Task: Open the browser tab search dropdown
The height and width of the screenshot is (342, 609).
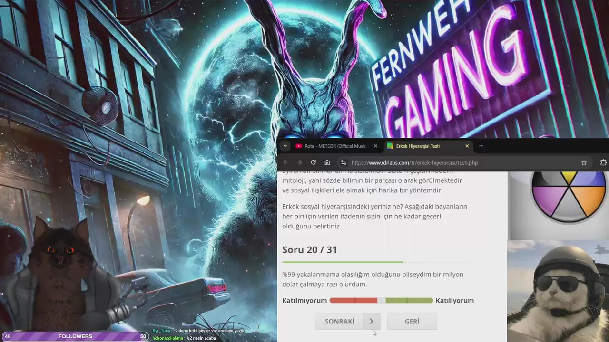Action: tap(285, 146)
